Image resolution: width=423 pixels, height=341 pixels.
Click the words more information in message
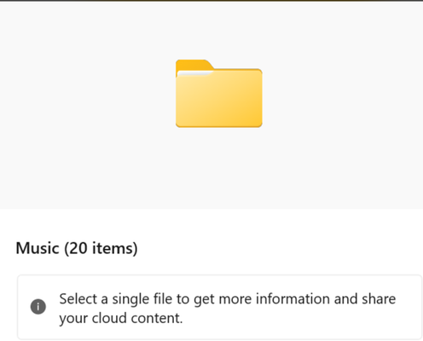pos(275,299)
